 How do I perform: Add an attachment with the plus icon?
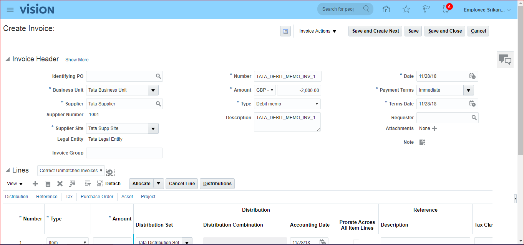[434, 128]
